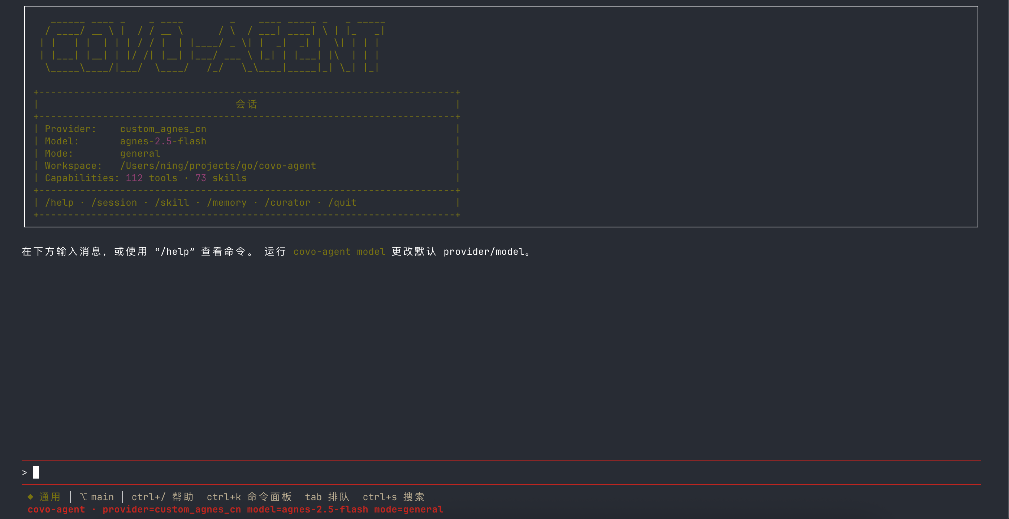The width and height of the screenshot is (1009, 519).
Task: Click the /quit command in the banner
Action: tap(342, 202)
